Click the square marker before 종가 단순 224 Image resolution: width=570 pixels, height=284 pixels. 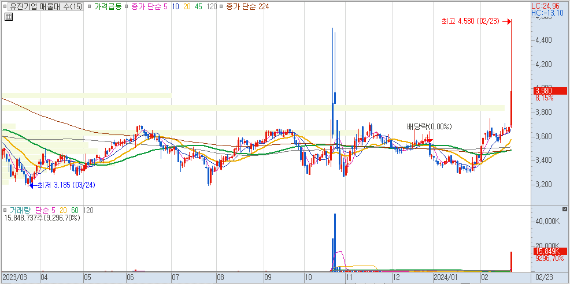click(222, 6)
